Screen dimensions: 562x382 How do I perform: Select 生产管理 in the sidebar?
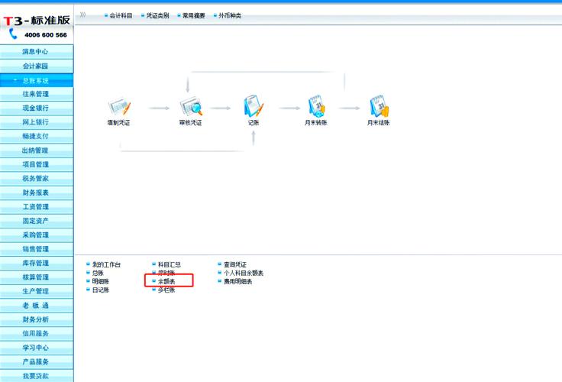[37, 291]
